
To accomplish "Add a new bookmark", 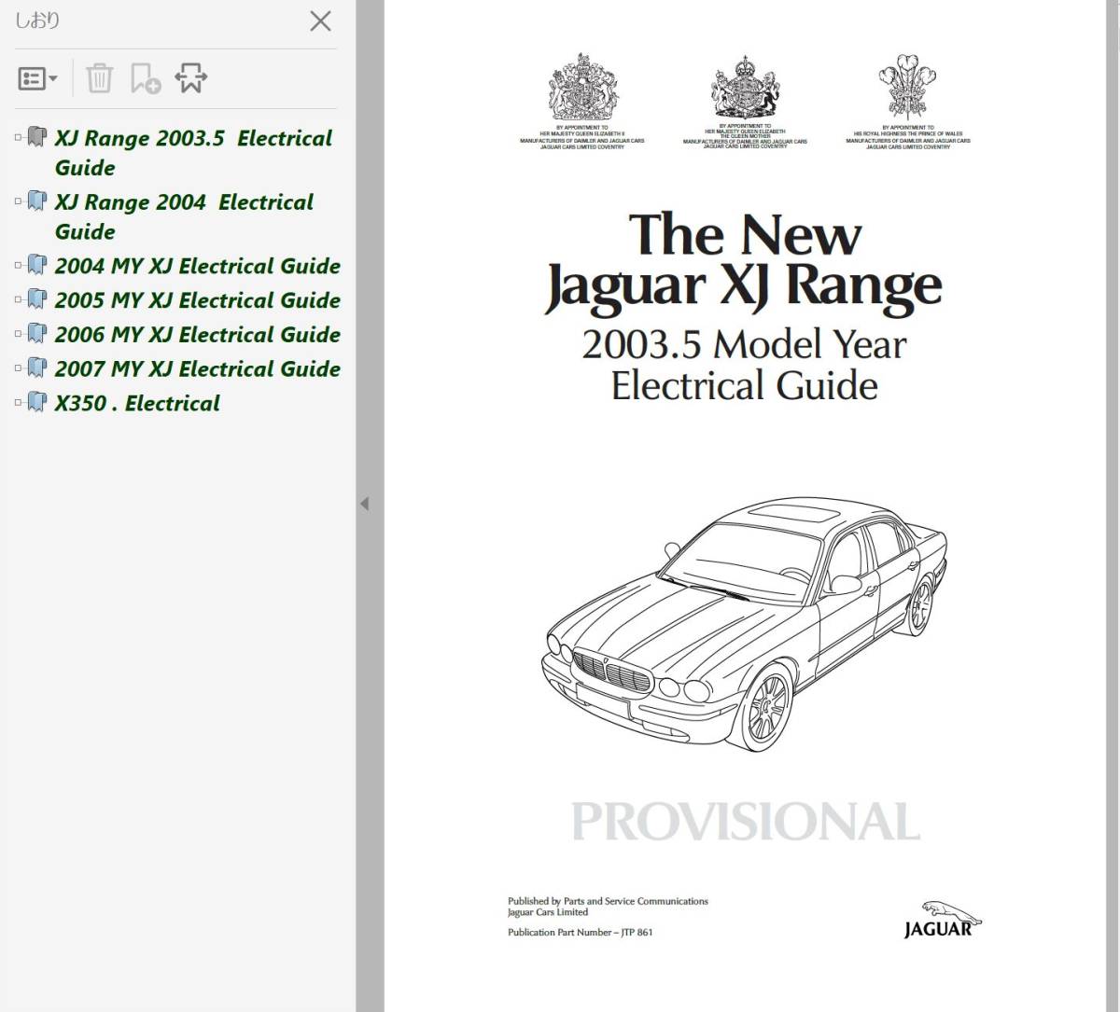I will pyautogui.click(x=145, y=79).
